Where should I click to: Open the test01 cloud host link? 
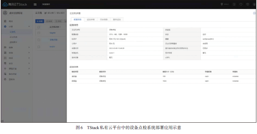[52, 47]
